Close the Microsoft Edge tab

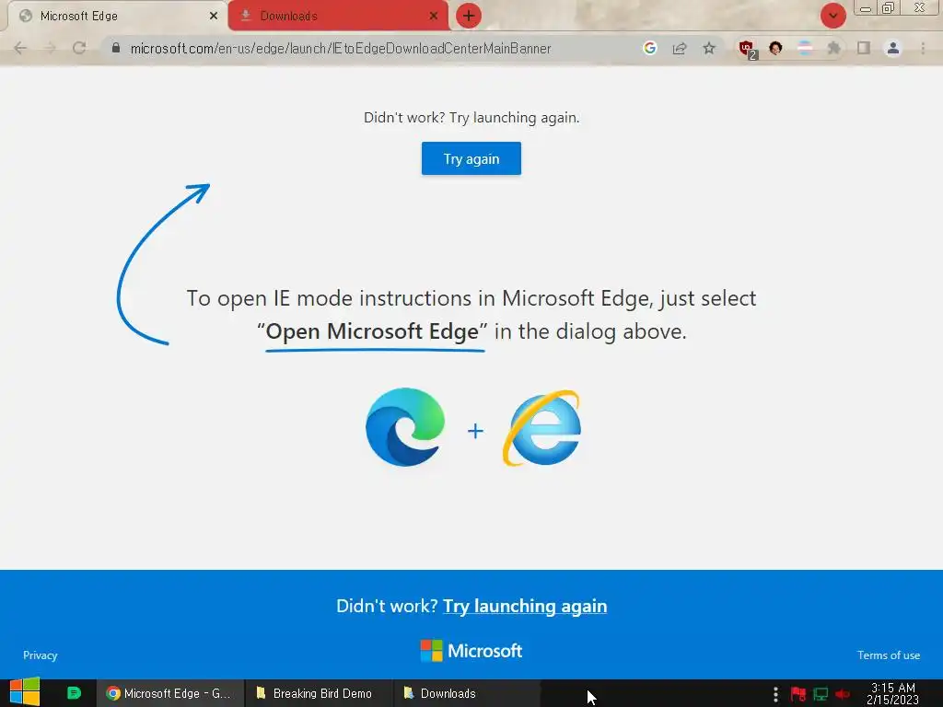[x=214, y=16]
